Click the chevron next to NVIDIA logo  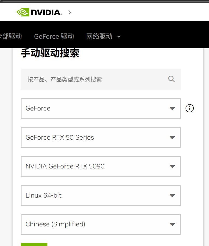pyautogui.click(x=69, y=12)
